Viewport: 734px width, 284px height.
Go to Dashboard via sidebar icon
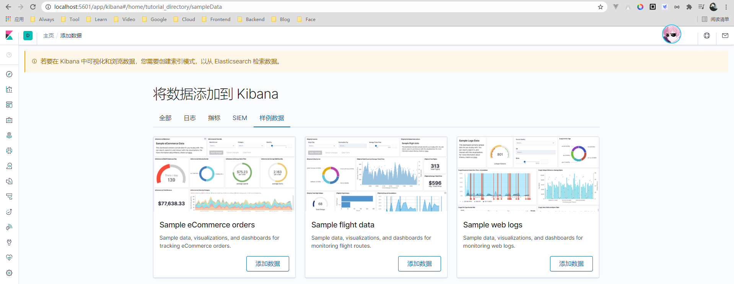pyautogui.click(x=9, y=105)
